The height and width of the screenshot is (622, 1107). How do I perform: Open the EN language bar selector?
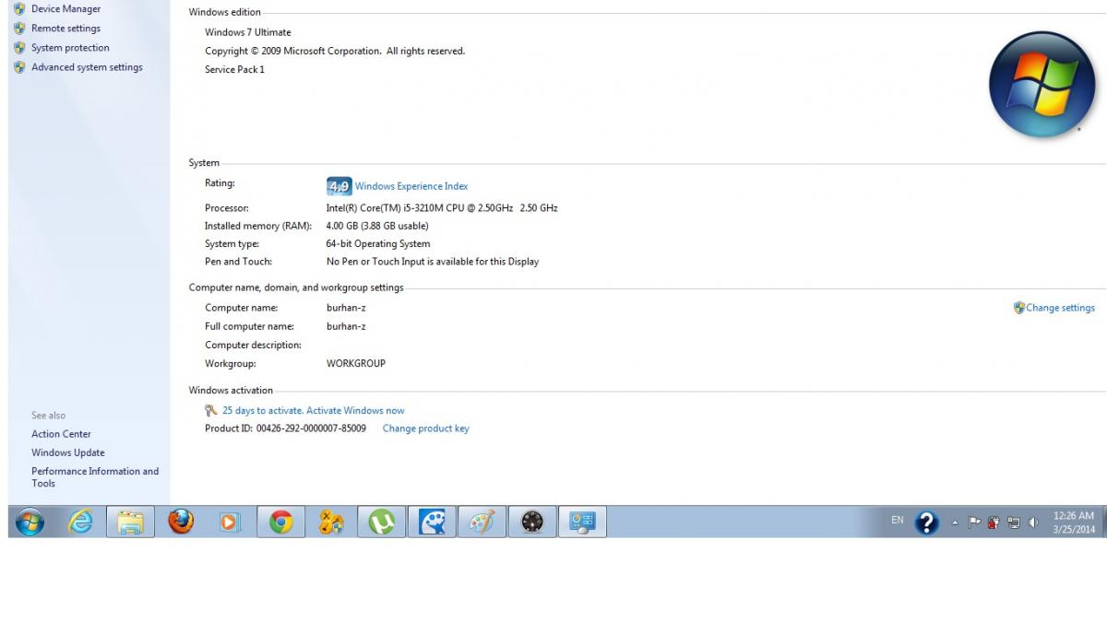pos(897,521)
